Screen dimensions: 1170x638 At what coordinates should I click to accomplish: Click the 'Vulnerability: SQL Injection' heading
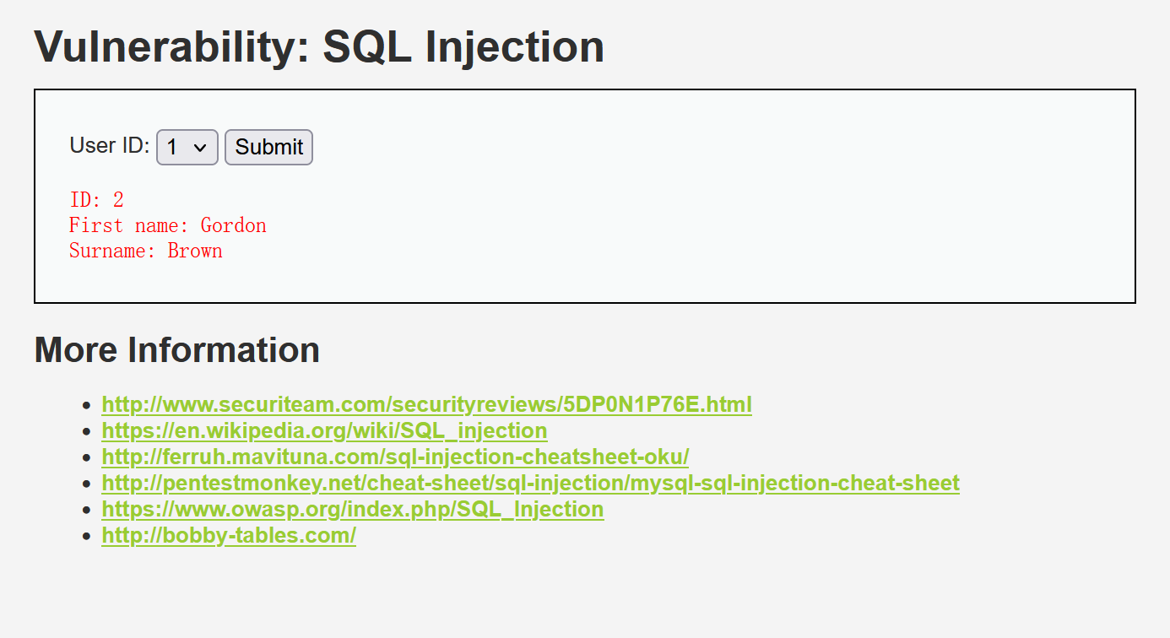[x=319, y=46]
